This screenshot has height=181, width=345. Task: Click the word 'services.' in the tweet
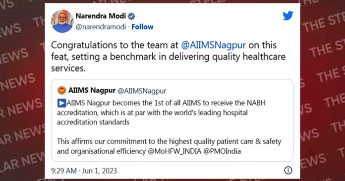pos(68,68)
